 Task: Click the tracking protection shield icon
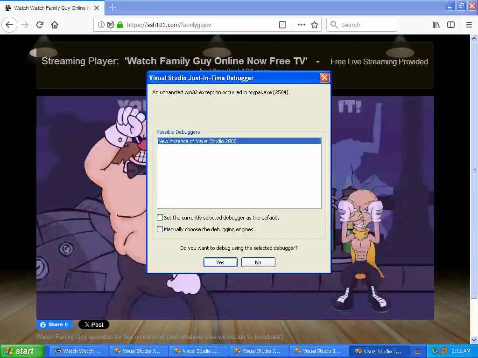coord(110,25)
